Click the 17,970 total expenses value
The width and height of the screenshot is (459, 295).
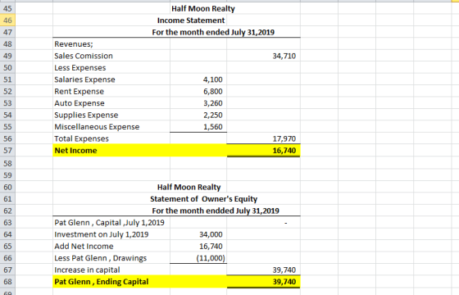pos(284,138)
